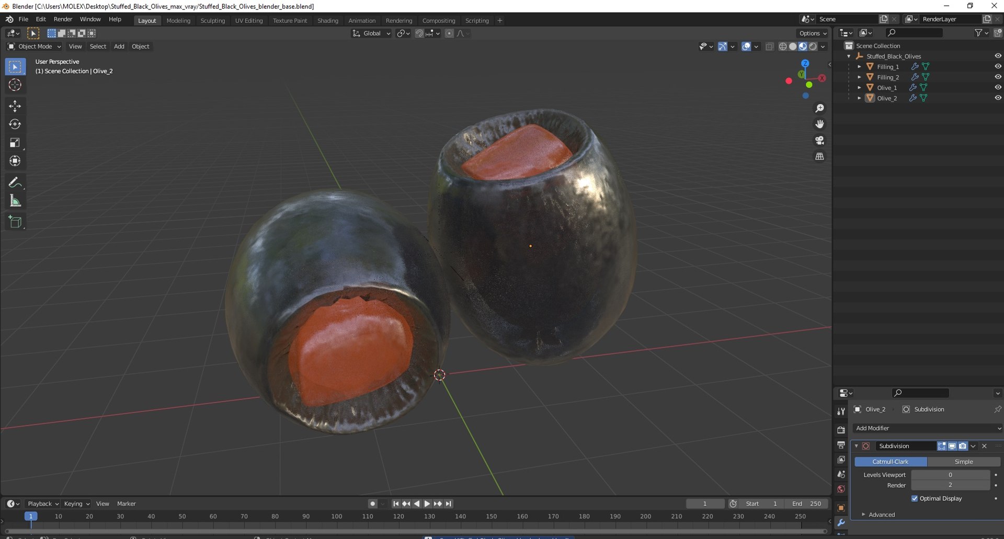Click the viewport zoom magnifier icon

(819, 108)
